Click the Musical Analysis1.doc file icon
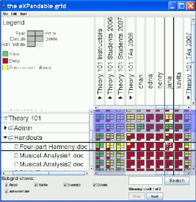The image size is (196, 202). [x=16, y=155]
